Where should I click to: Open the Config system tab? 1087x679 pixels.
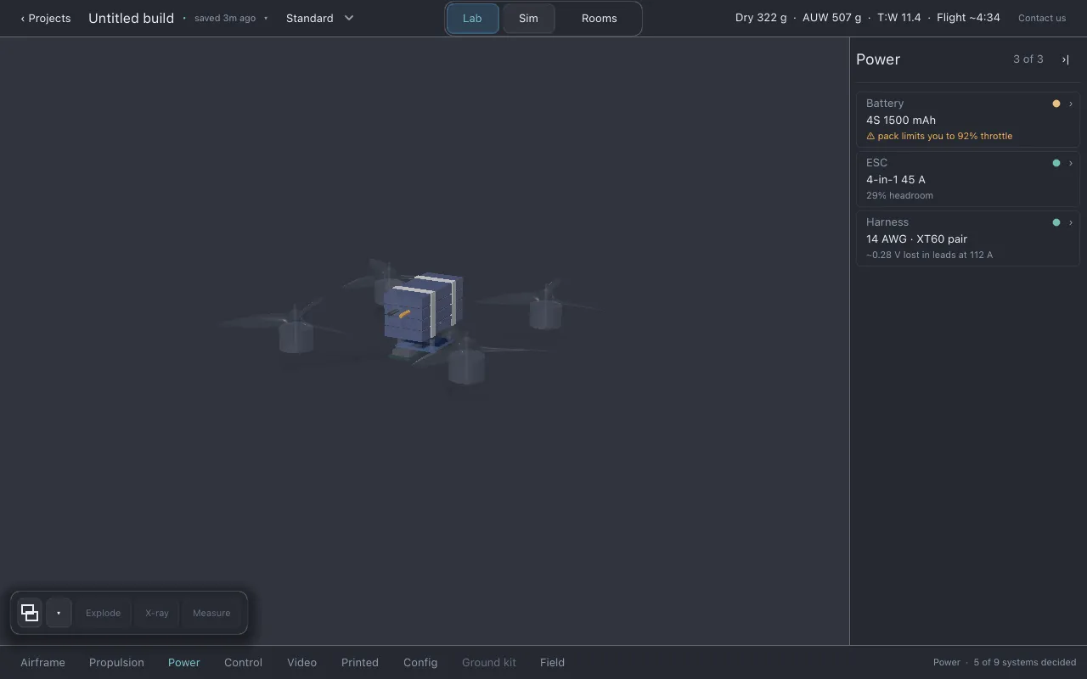420,662
